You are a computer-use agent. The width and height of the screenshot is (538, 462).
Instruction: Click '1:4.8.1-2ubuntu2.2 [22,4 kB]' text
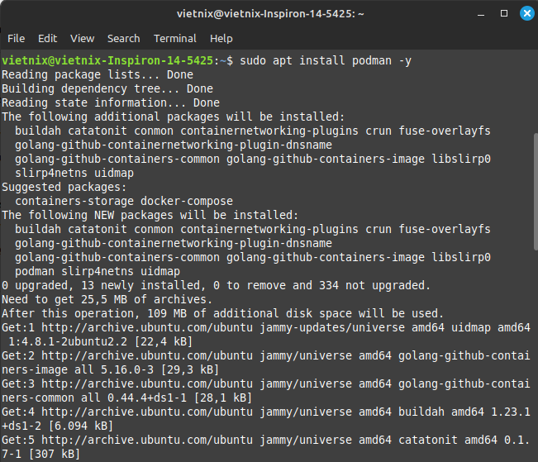point(100,342)
